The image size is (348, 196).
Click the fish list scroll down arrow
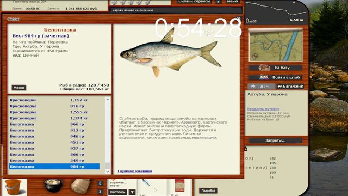point(108,171)
